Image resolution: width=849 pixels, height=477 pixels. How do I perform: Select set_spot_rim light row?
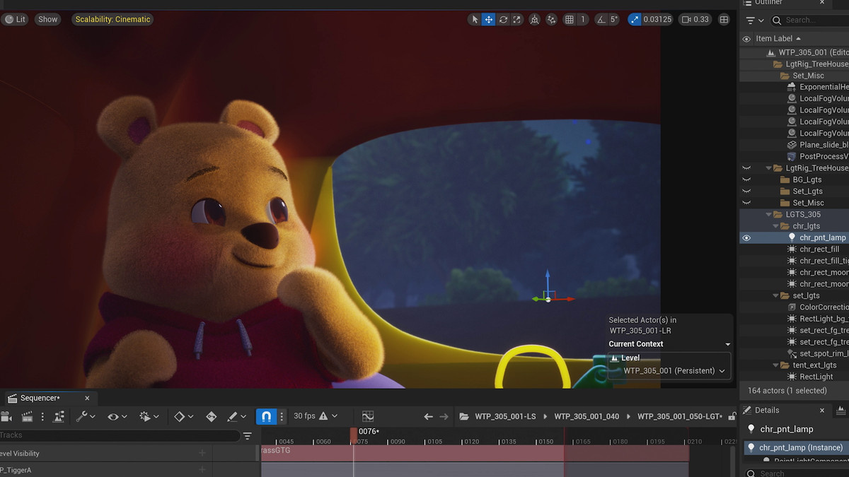[x=794, y=353]
